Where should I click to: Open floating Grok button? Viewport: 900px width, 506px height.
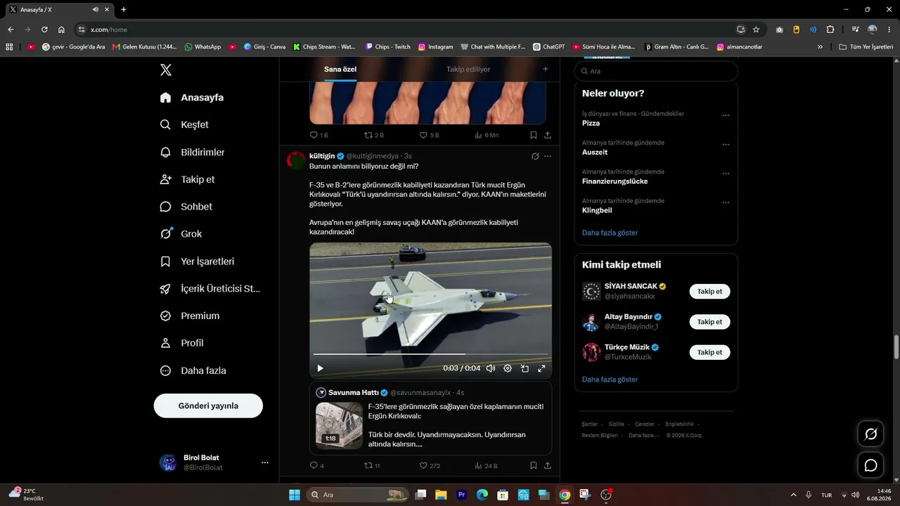(x=870, y=434)
